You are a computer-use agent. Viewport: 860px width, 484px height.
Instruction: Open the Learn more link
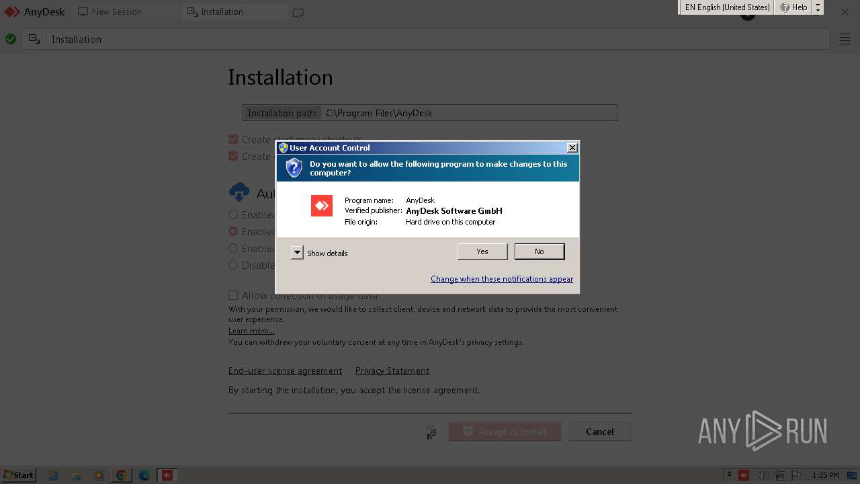251,331
